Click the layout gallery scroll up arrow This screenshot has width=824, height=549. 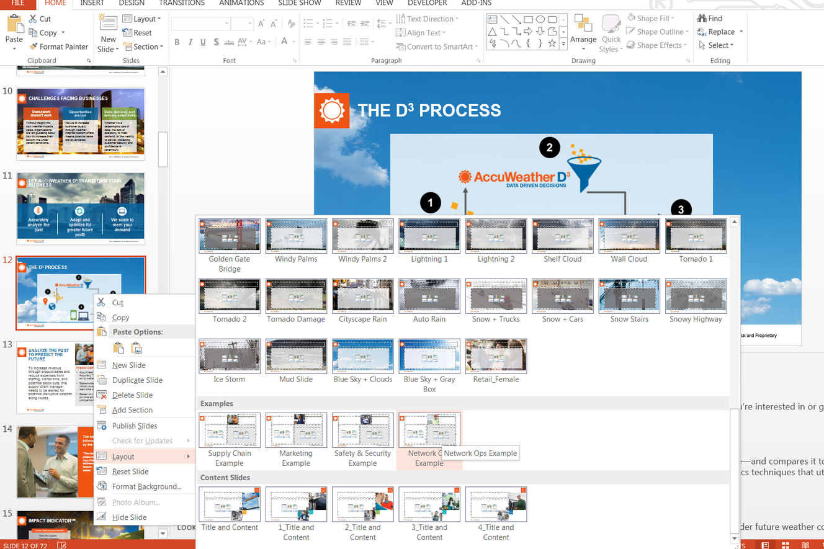click(735, 221)
